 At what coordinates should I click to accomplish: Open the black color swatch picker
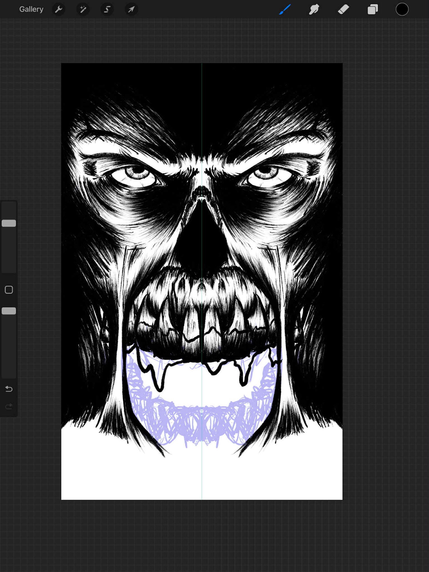402,9
